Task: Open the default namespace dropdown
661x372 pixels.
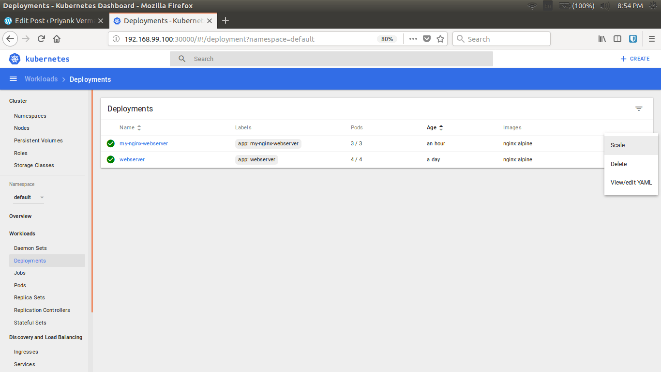Action: pyautogui.click(x=29, y=197)
